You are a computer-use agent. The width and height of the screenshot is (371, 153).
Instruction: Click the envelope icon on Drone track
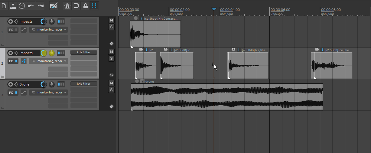point(23,93)
